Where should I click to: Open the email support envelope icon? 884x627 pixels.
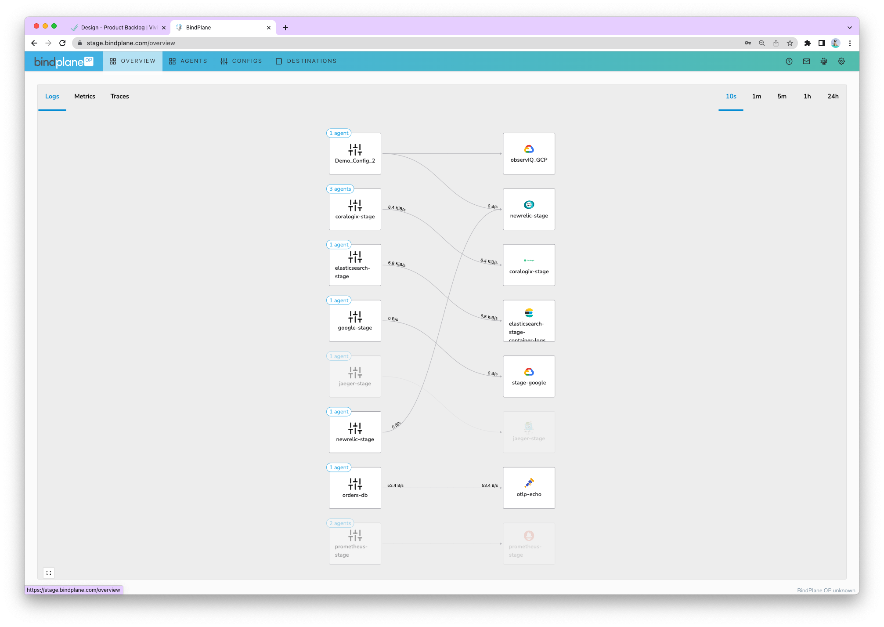point(806,62)
